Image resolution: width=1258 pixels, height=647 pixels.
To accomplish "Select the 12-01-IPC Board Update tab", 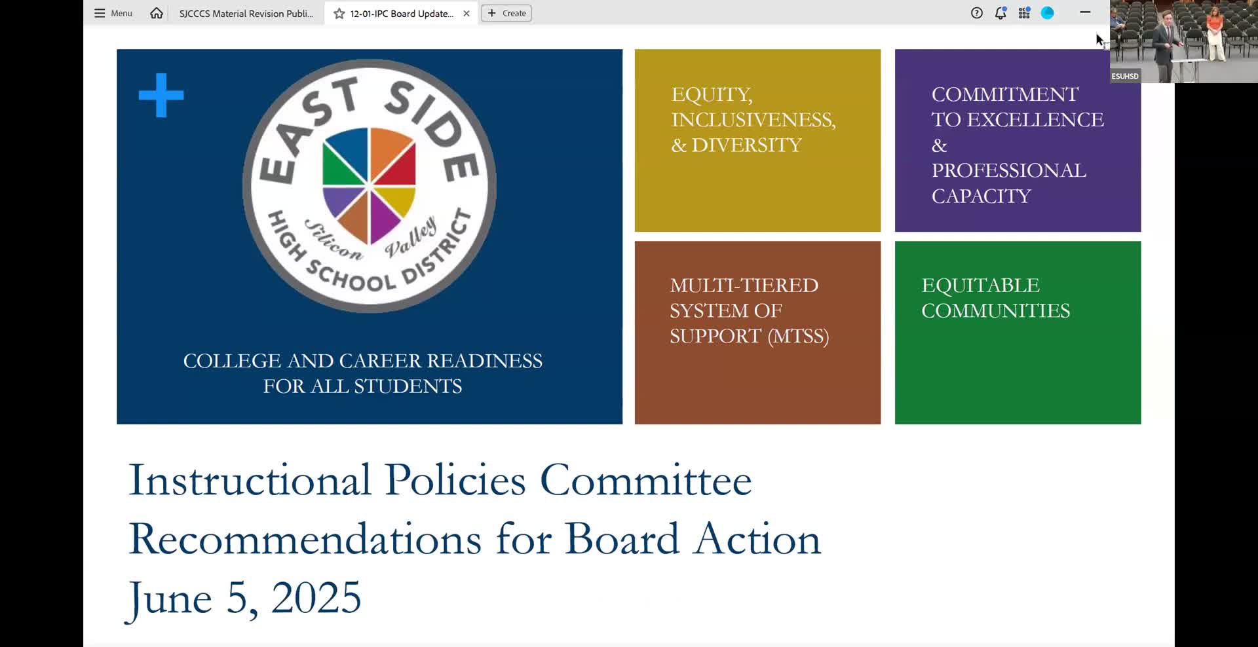I will [402, 13].
